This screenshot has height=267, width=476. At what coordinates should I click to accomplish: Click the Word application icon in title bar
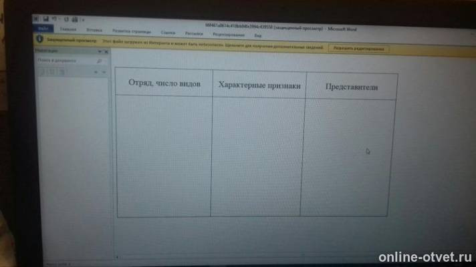click(x=36, y=19)
